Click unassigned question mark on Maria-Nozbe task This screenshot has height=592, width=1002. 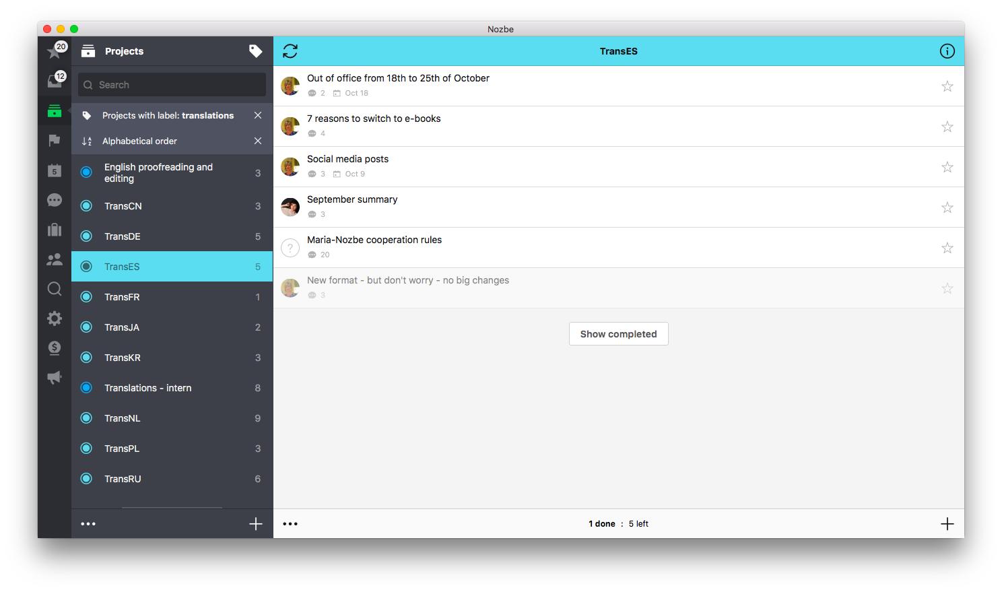coord(290,248)
